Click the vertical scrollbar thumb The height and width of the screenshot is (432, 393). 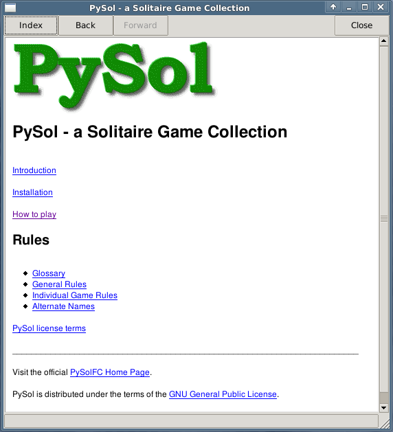coord(383,219)
